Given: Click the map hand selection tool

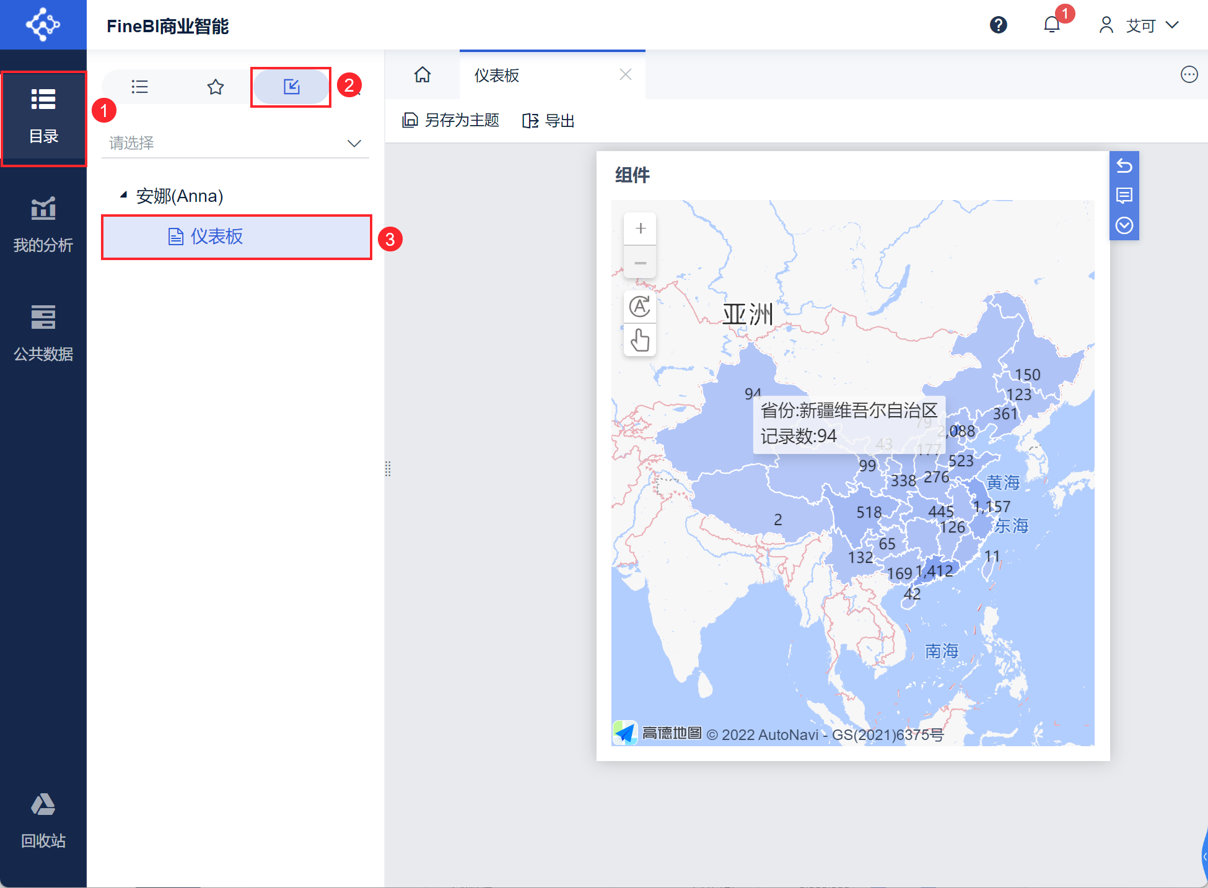Looking at the screenshot, I should 640,340.
